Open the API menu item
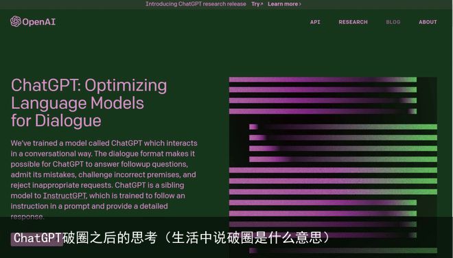 (x=315, y=22)
